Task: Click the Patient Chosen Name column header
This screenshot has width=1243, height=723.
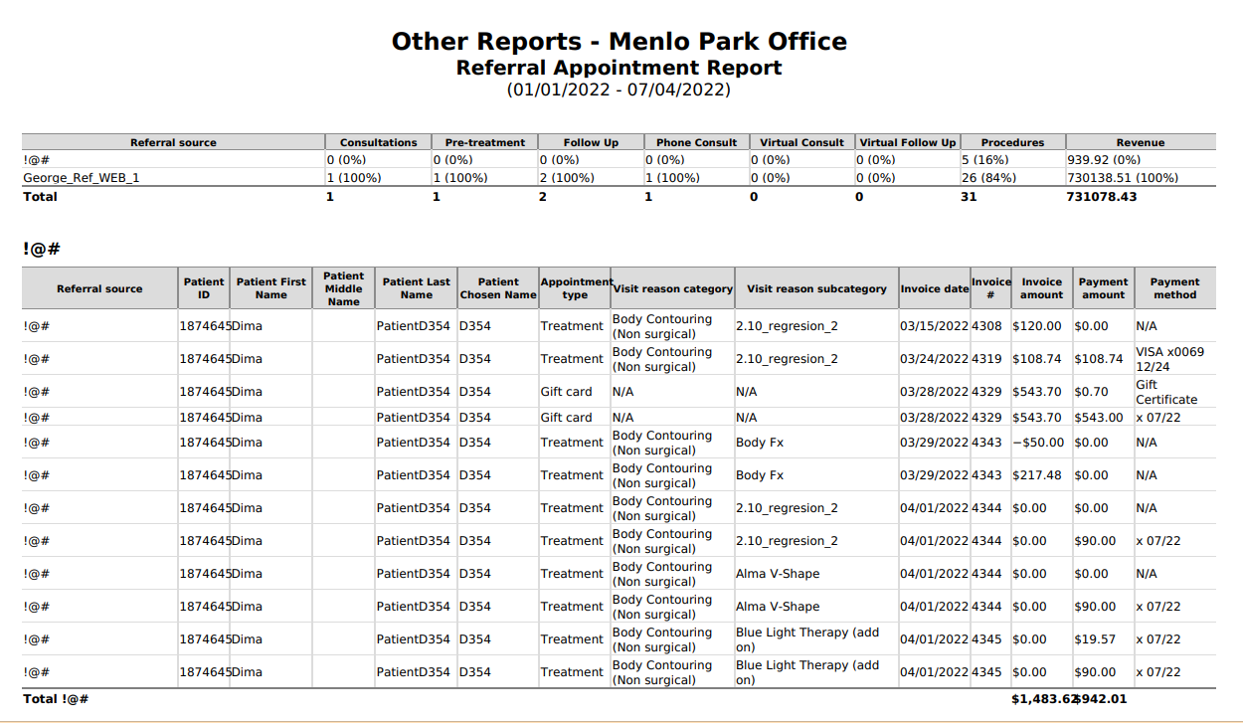Action: click(x=498, y=288)
